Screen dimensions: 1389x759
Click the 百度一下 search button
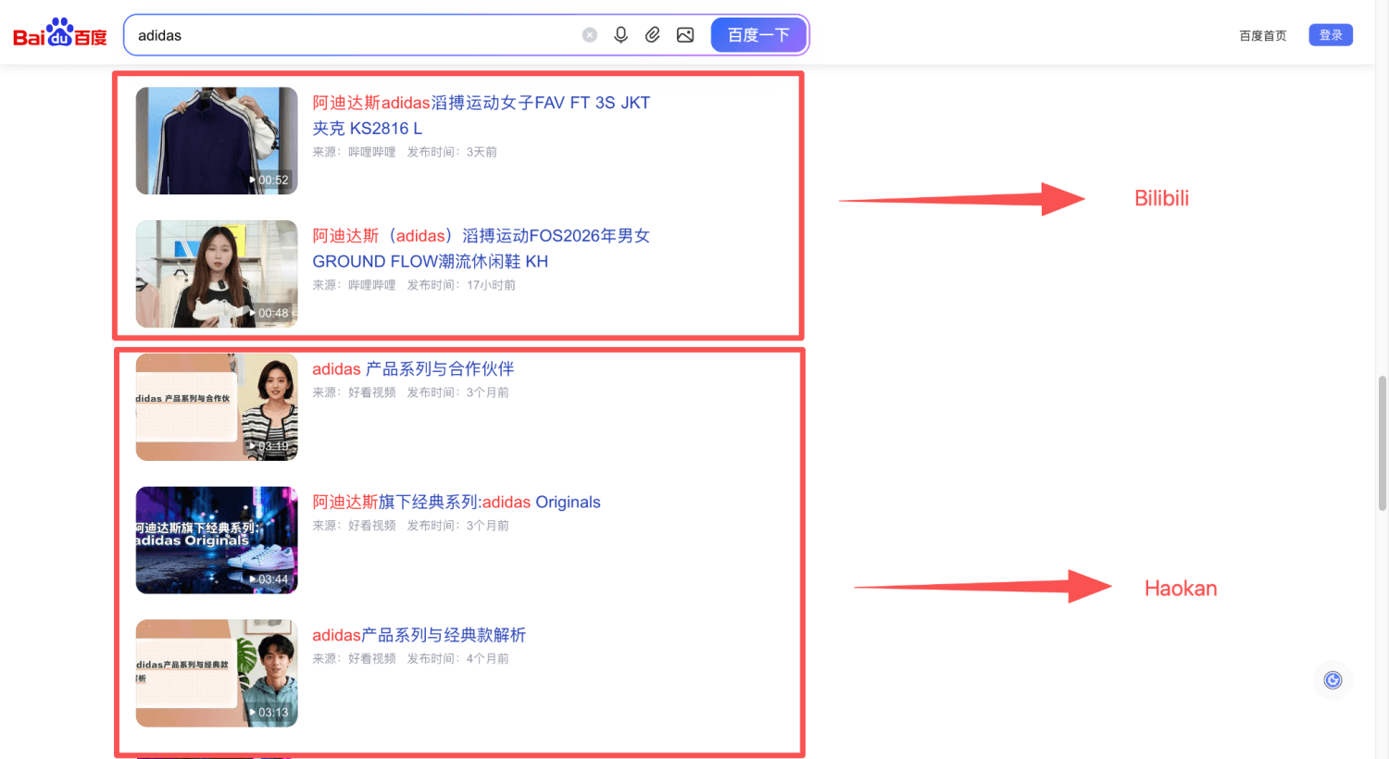coord(758,35)
